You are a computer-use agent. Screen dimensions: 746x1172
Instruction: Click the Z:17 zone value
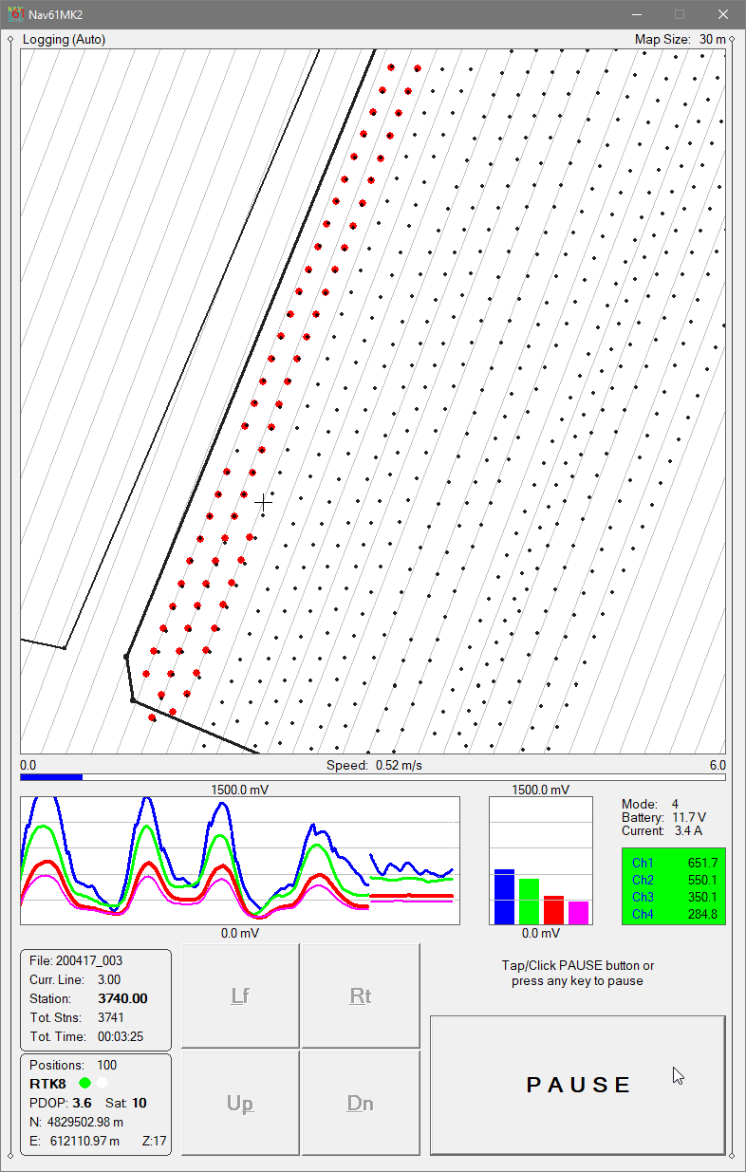coord(155,1141)
